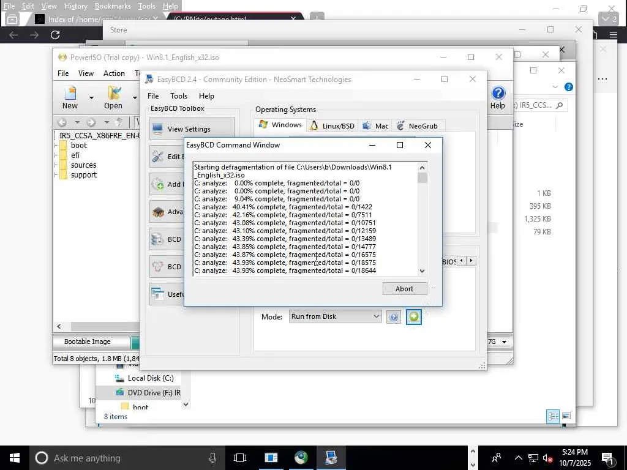Select the efi folder in PowerISO tree
The image size is (627, 470).
pos(75,155)
